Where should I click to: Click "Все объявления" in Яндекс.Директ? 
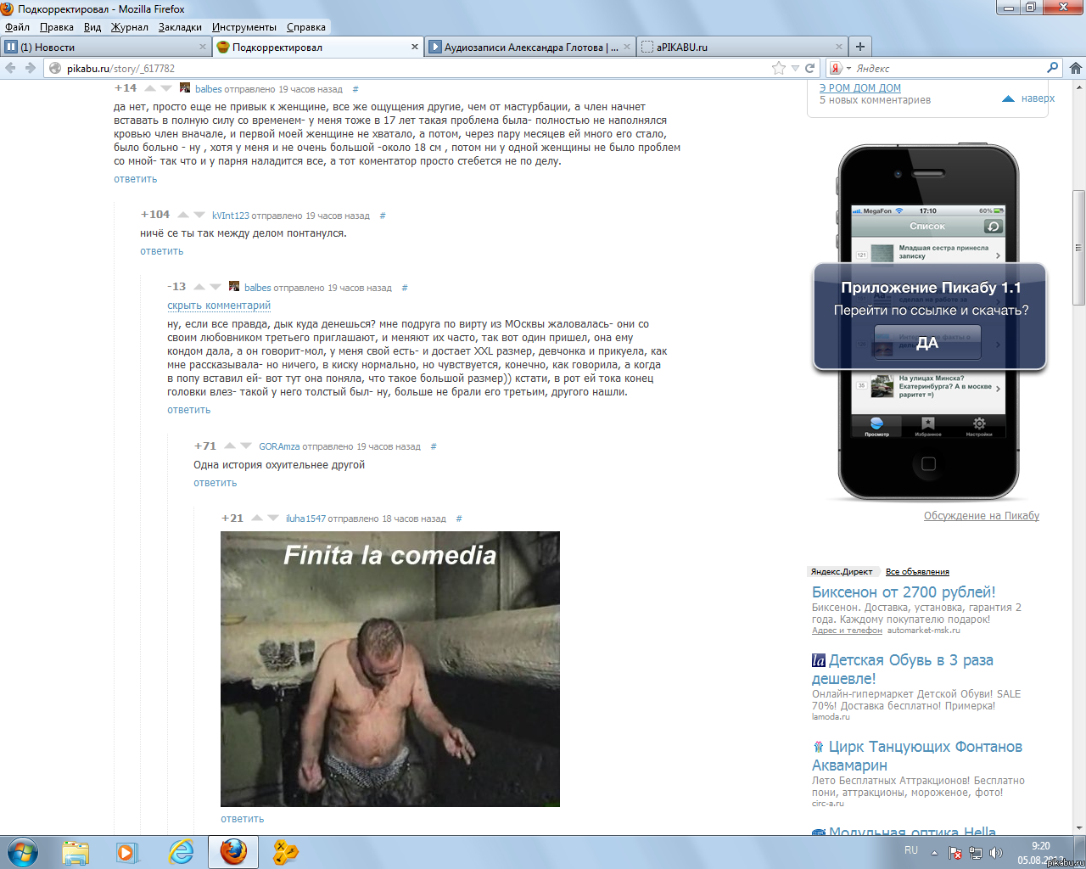coord(917,572)
